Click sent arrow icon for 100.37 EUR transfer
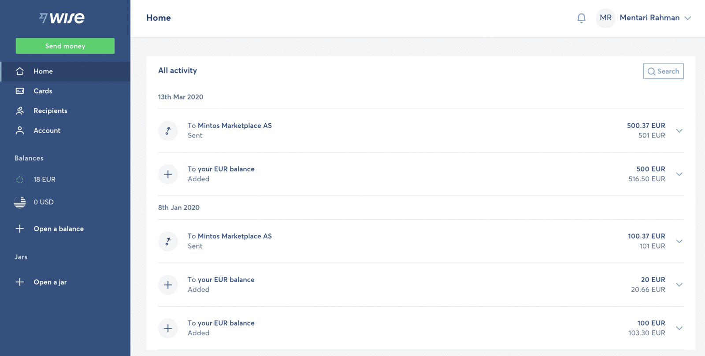This screenshot has height=356, width=705. [168, 241]
